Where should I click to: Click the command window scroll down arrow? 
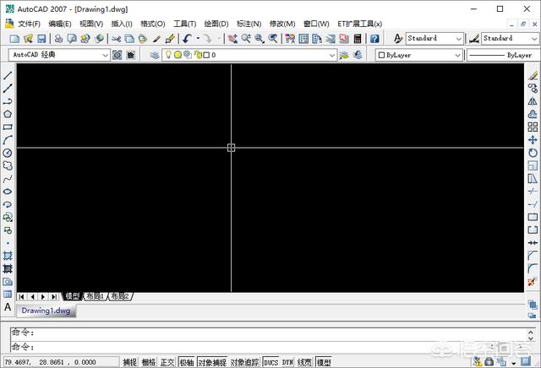[531, 338]
